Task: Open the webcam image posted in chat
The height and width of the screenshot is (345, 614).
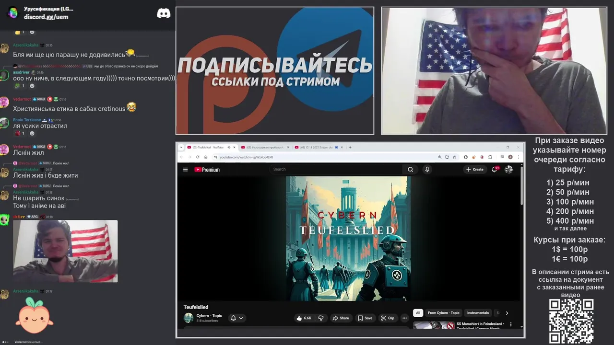Action: point(65,251)
